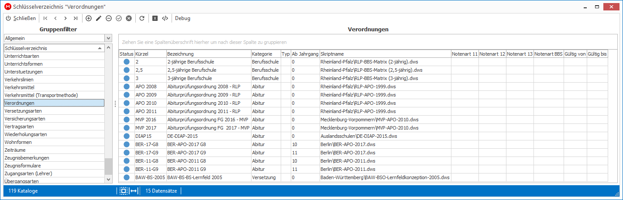Select Vertragsarten in the catalog list
623x200 pixels.
coord(54,127)
